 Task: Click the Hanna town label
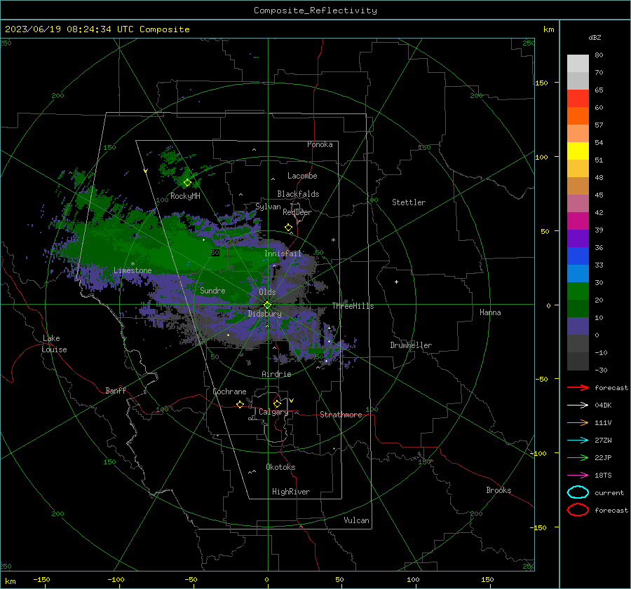pyautogui.click(x=490, y=312)
